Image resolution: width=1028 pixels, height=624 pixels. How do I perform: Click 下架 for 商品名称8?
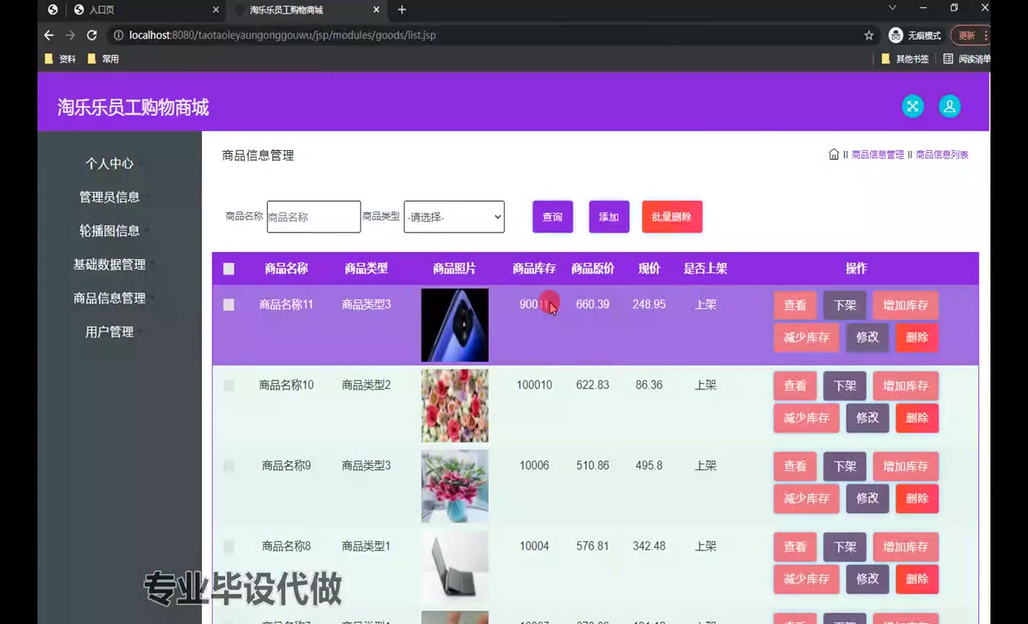(x=845, y=547)
